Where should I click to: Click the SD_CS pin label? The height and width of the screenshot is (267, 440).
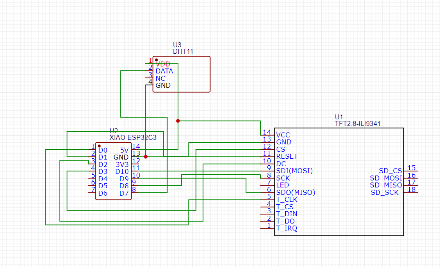[x=390, y=171]
